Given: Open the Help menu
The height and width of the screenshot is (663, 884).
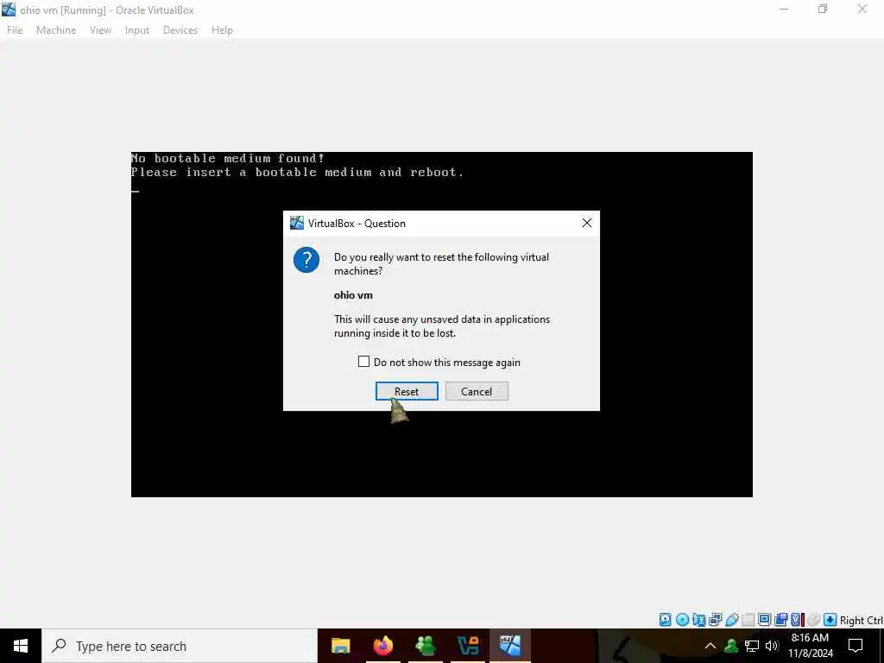Looking at the screenshot, I should [x=222, y=30].
